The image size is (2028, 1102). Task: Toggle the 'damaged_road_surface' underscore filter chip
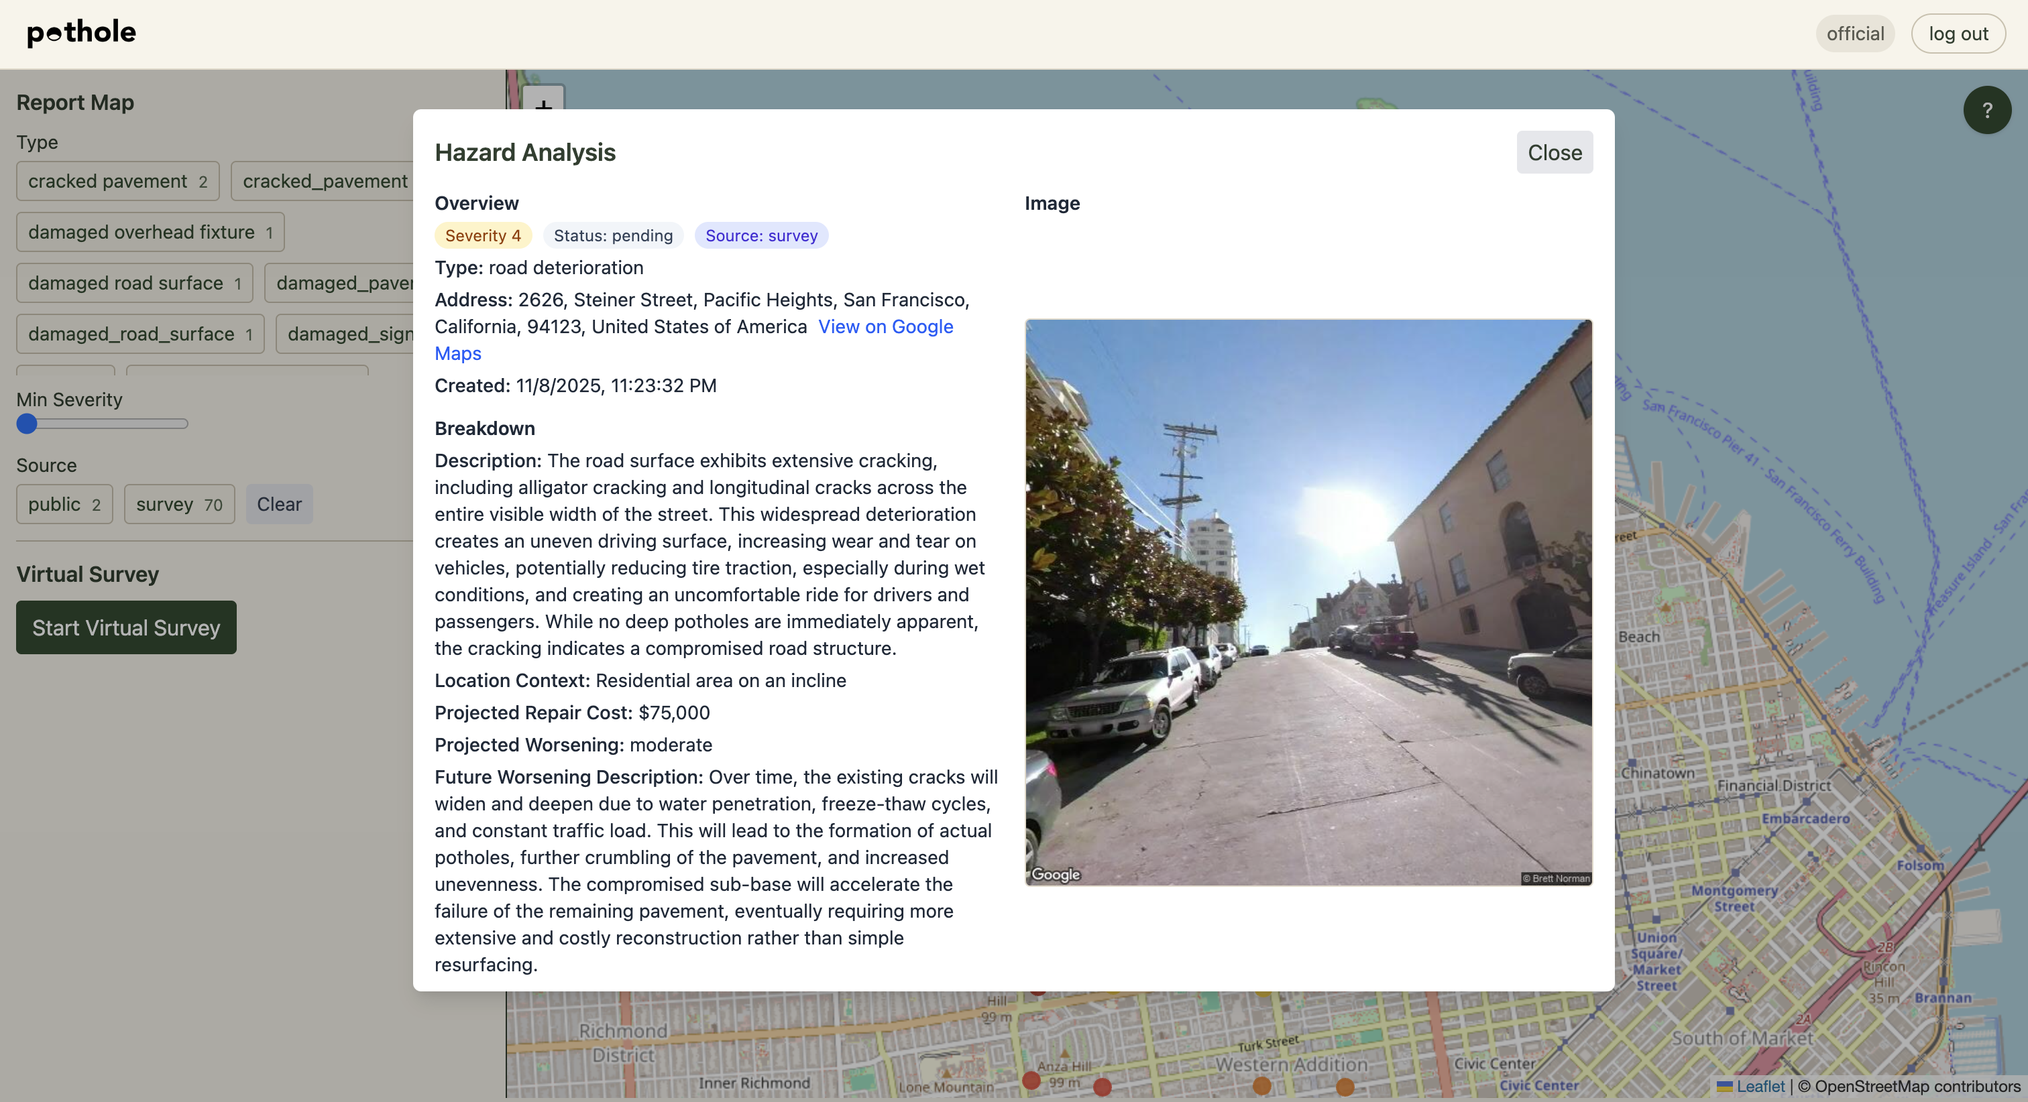point(139,334)
